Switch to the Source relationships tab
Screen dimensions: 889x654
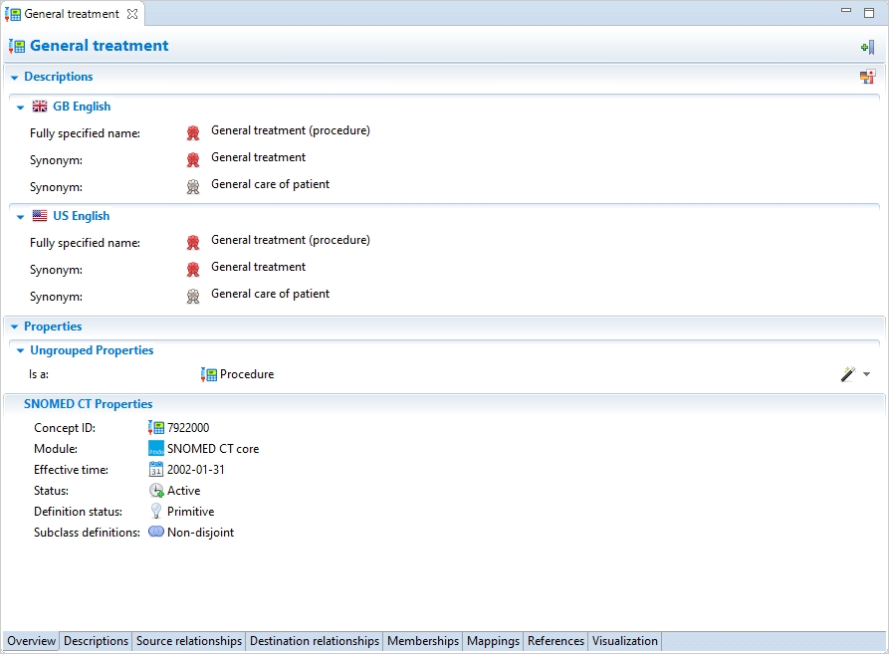189,641
